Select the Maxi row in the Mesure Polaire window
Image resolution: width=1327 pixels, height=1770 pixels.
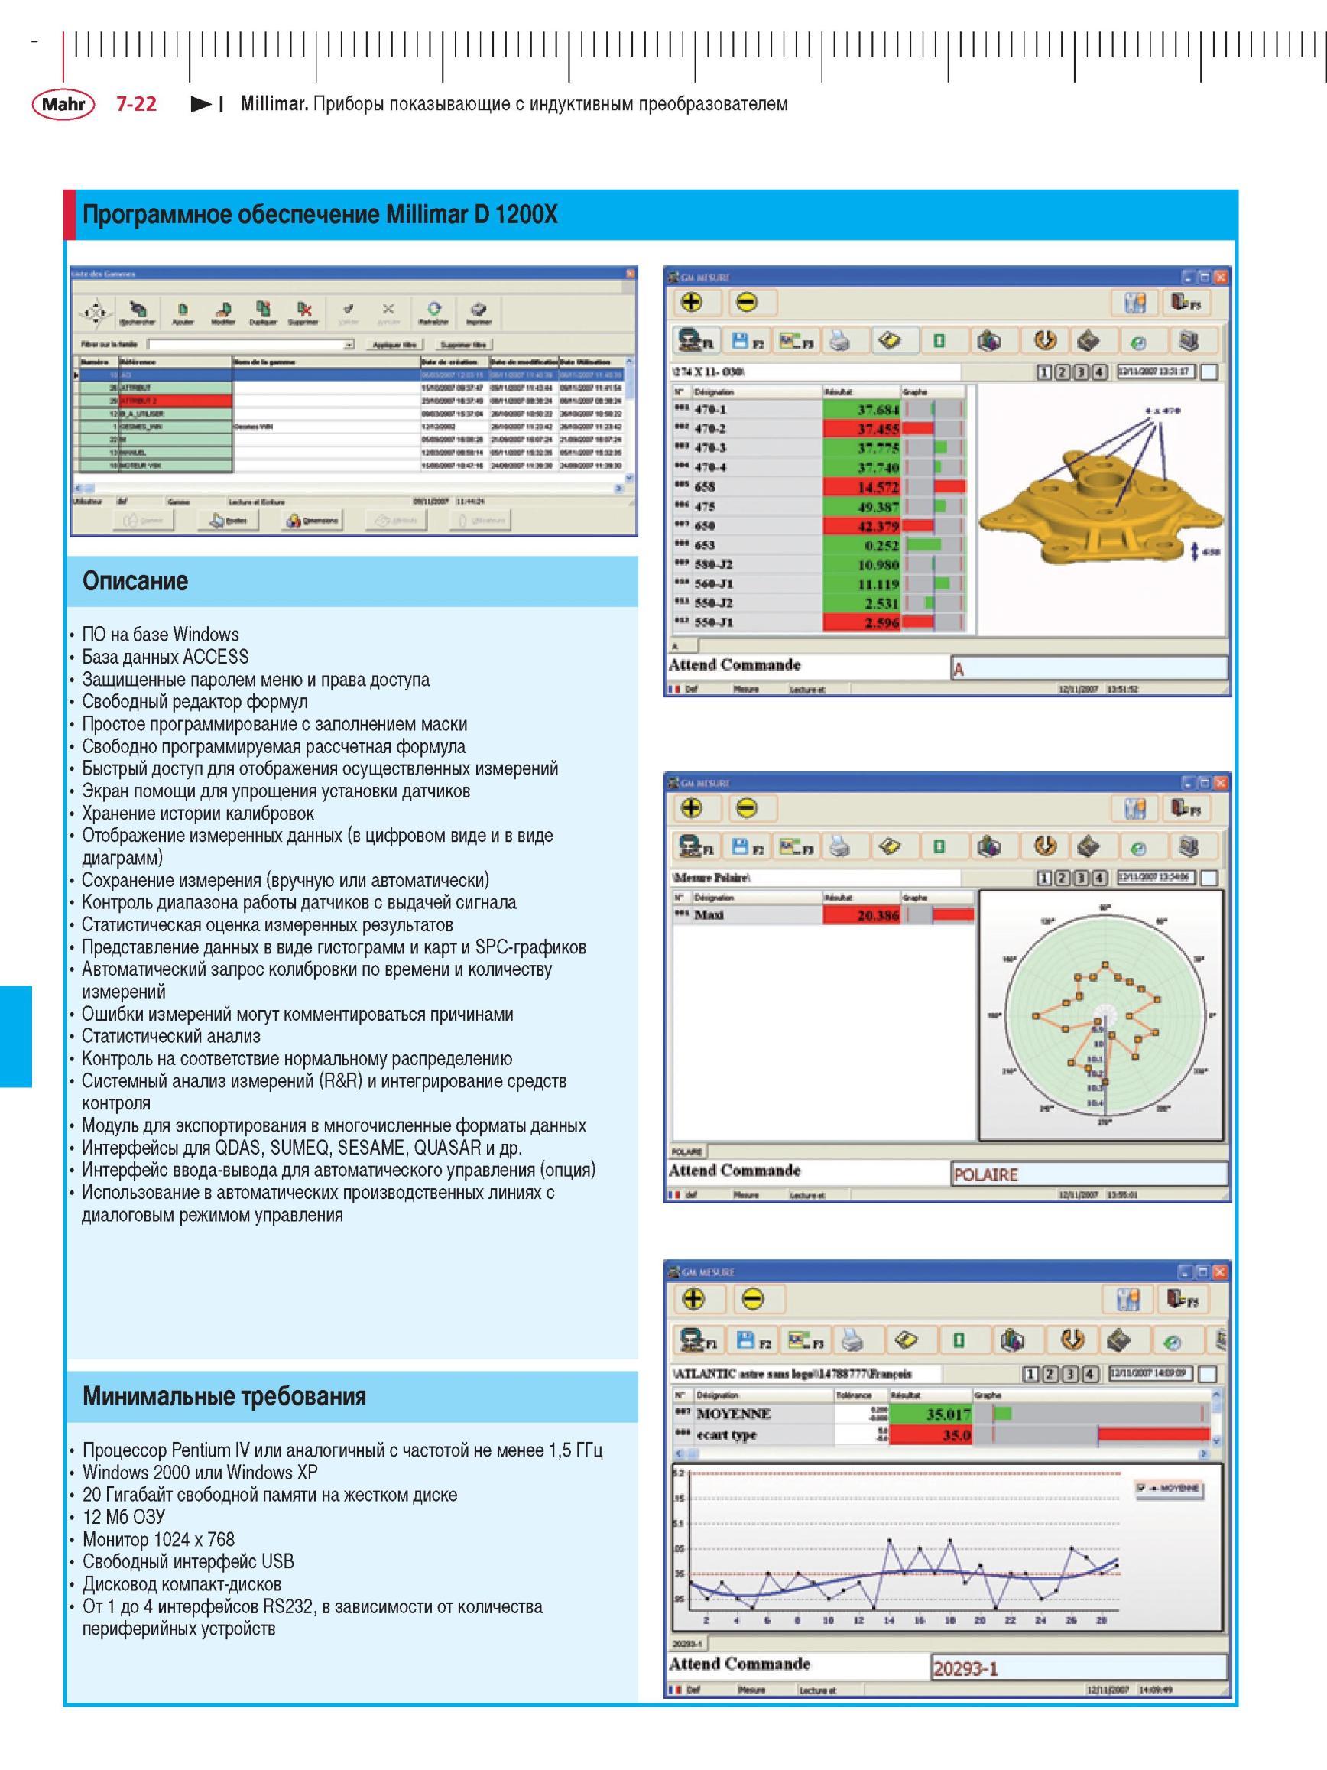tap(824, 914)
